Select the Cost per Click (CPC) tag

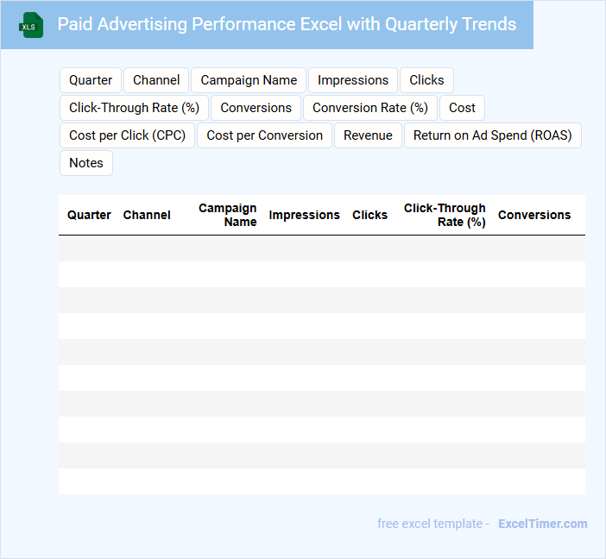(x=128, y=135)
